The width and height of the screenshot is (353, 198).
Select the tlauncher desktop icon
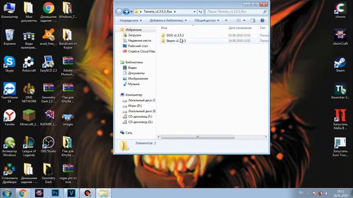(x=340, y=91)
